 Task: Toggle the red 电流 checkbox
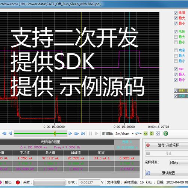[176, 13]
